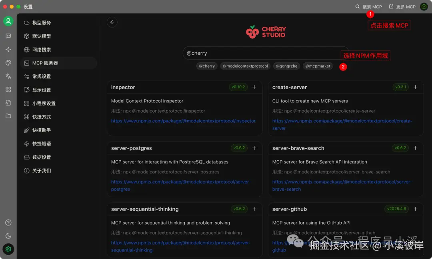Open 显示设置 settings section
The width and height of the screenshot is (432, 259).
pos(58,90)
